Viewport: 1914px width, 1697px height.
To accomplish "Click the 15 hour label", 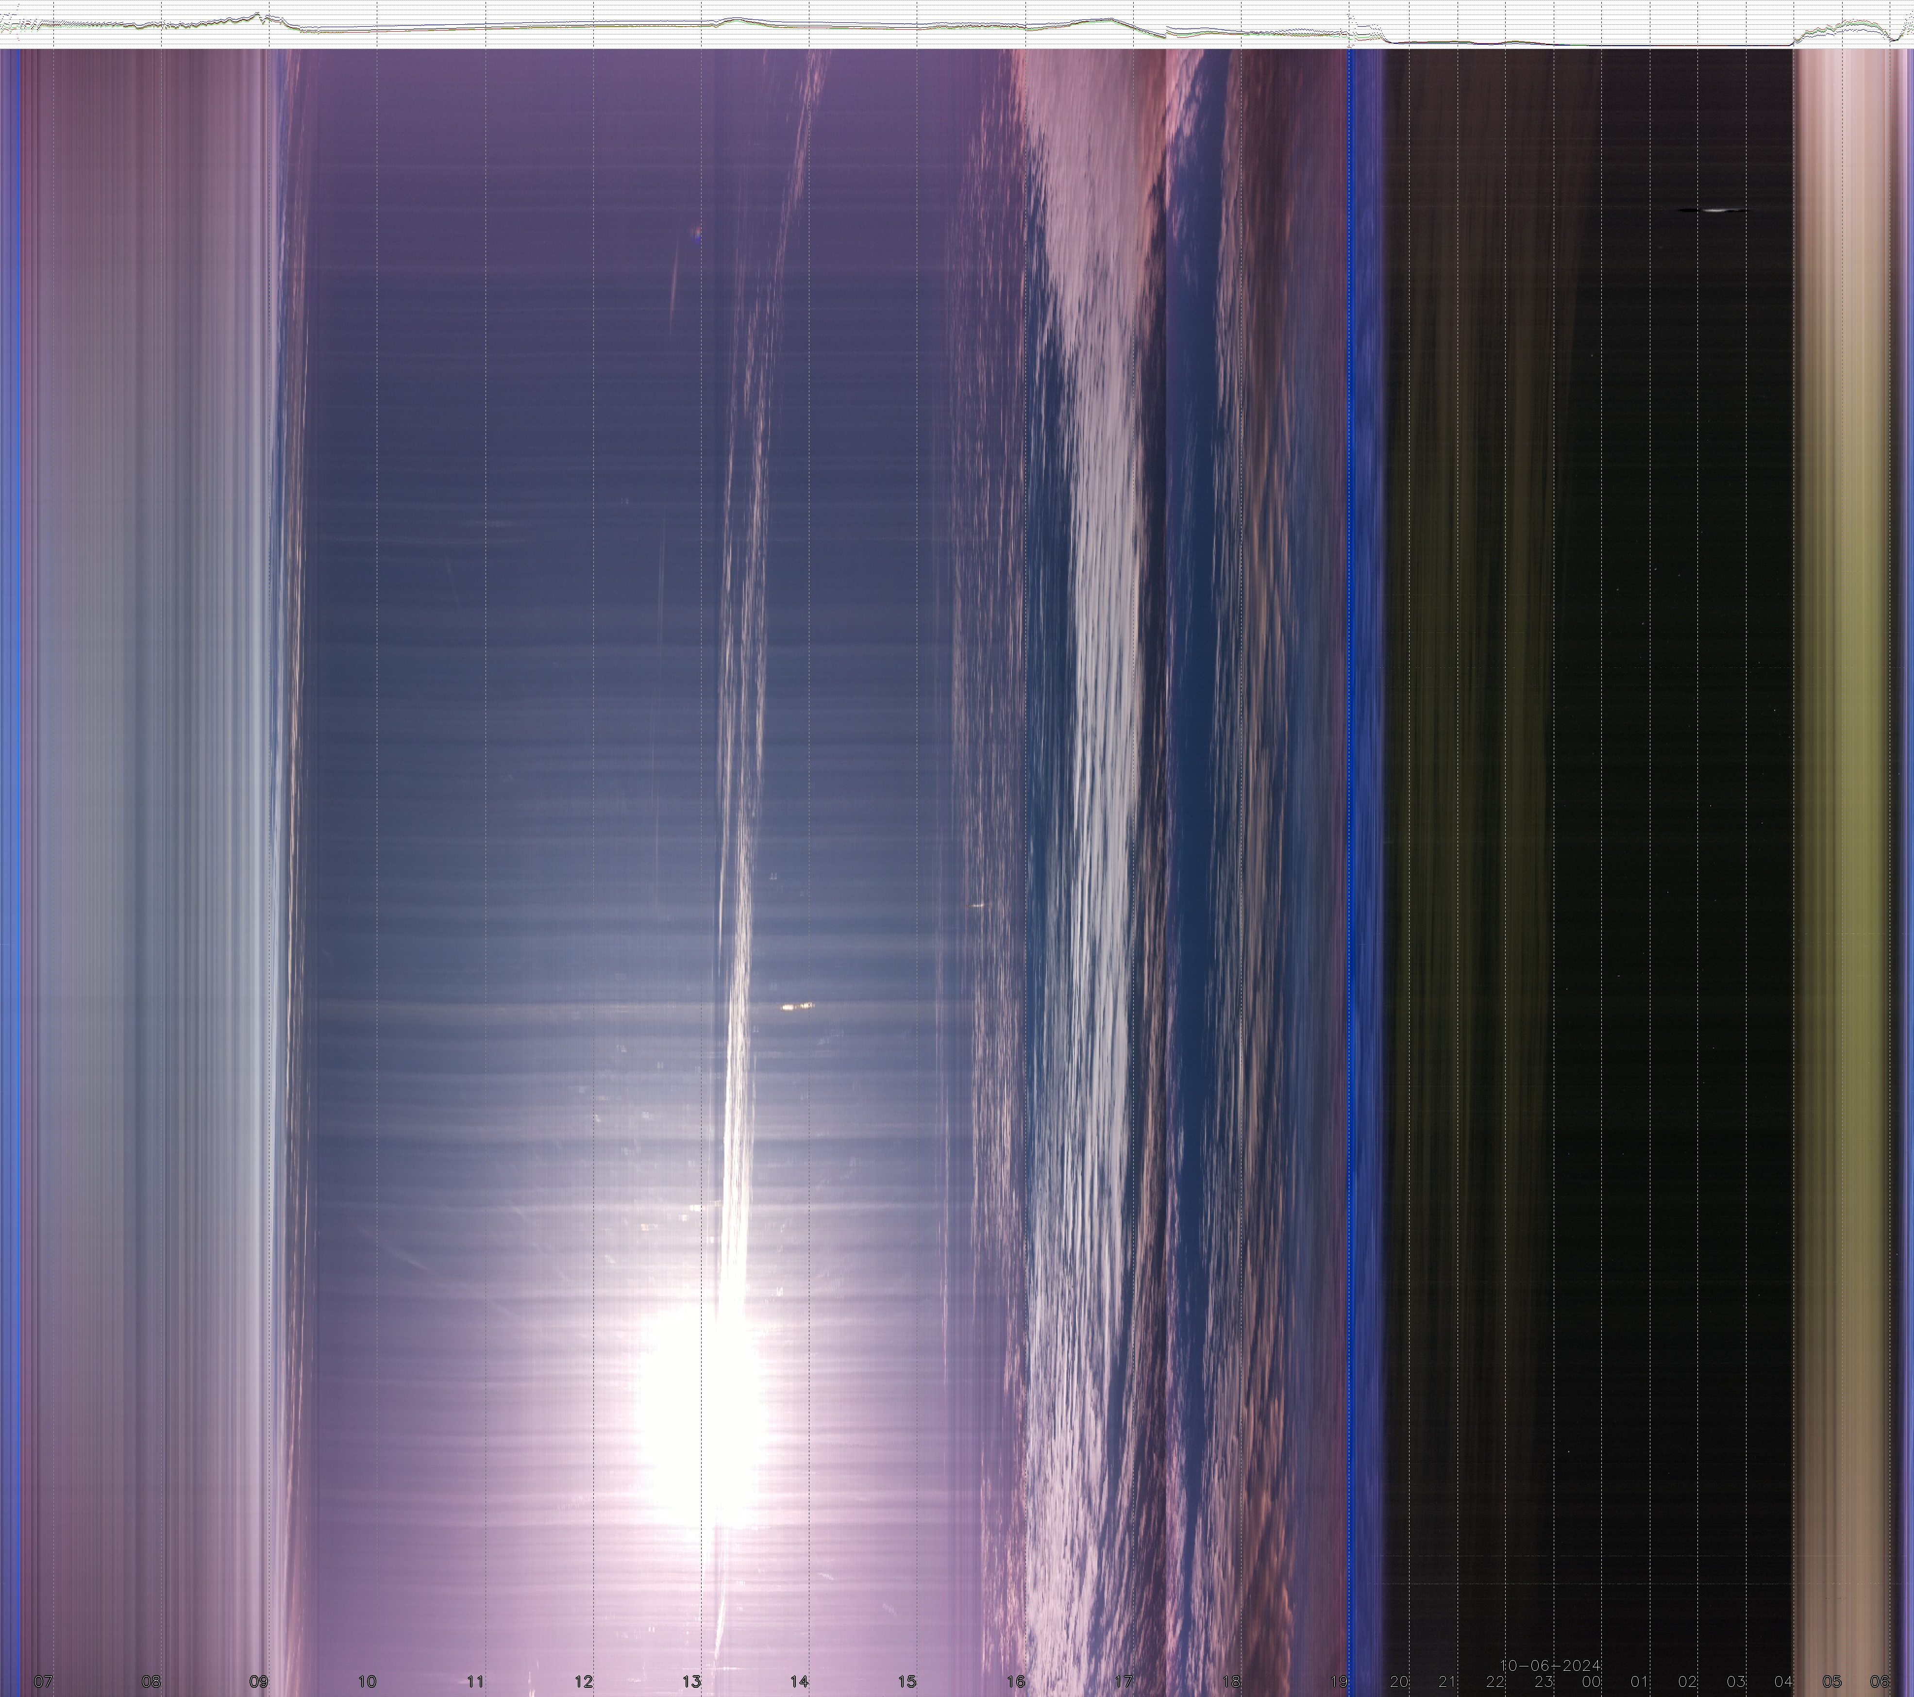I will [x=907, y=1681].
